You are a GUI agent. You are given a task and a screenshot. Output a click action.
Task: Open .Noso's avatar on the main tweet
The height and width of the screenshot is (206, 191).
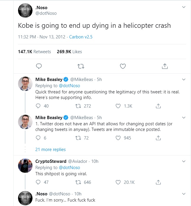pyautogui.click(x=25, y=10)
